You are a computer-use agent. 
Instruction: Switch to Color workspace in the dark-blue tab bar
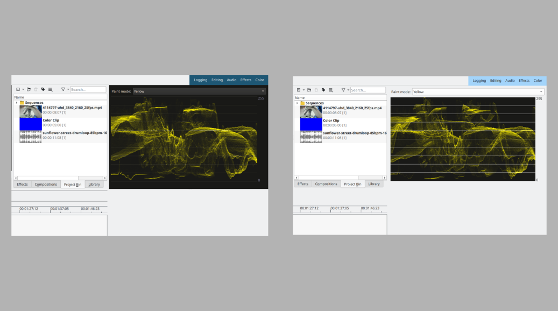click(x=260, y=80)
